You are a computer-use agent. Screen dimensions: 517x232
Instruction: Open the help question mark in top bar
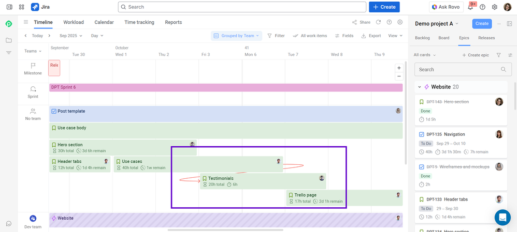click(482, 7)
